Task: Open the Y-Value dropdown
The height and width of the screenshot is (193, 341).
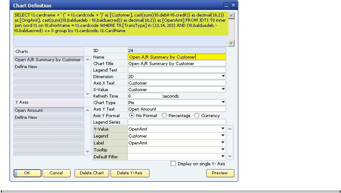Action: 223,129
